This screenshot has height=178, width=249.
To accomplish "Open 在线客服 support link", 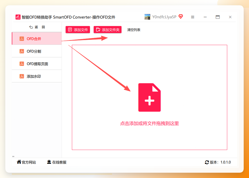I will [x=57, y=162].
